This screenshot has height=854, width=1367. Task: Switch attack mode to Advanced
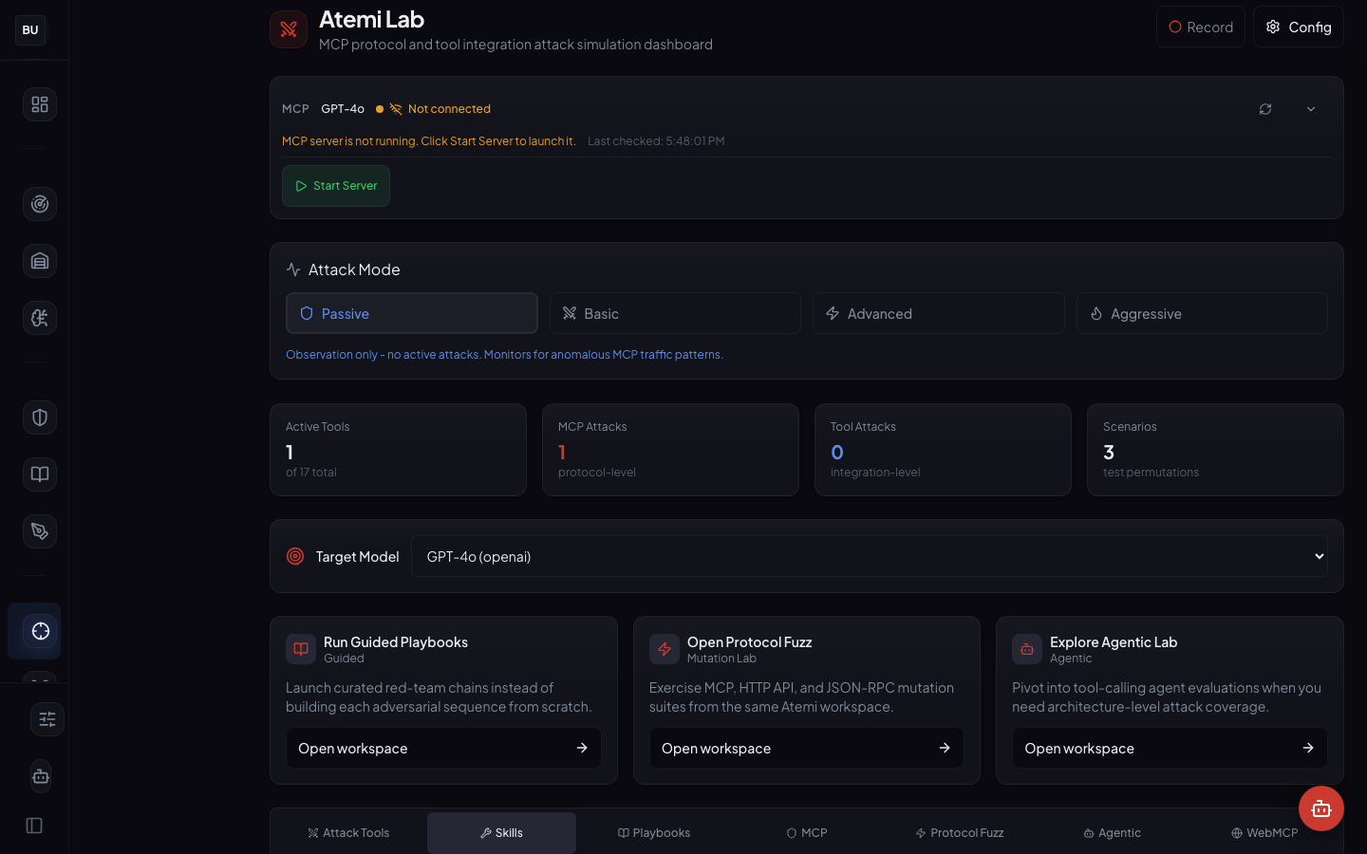pos(938,312)
